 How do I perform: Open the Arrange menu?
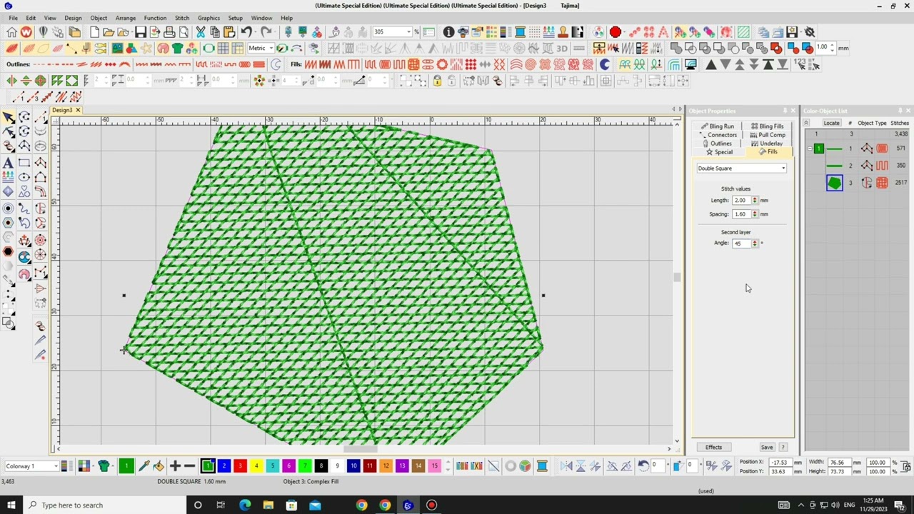tap(126, 18)
